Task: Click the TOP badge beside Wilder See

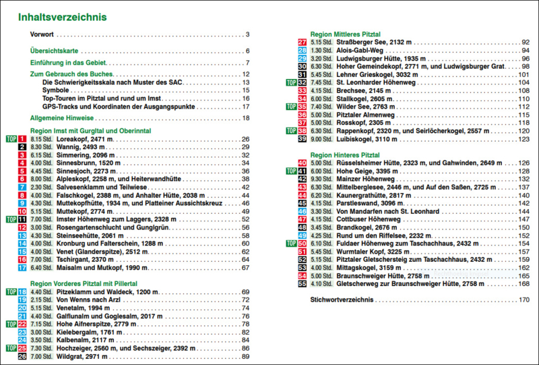Action: pyautogui.click(x=292, y=107)
